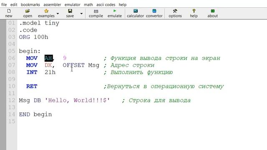The height and width of the screenshot is (150, 267).
Task: Click the new file icon
Action: 9,11
